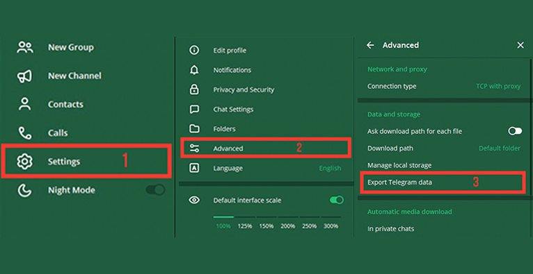Change connection type TCP with proxy
Viewport: 533px width, 274px height.
[x=498, y=87]
